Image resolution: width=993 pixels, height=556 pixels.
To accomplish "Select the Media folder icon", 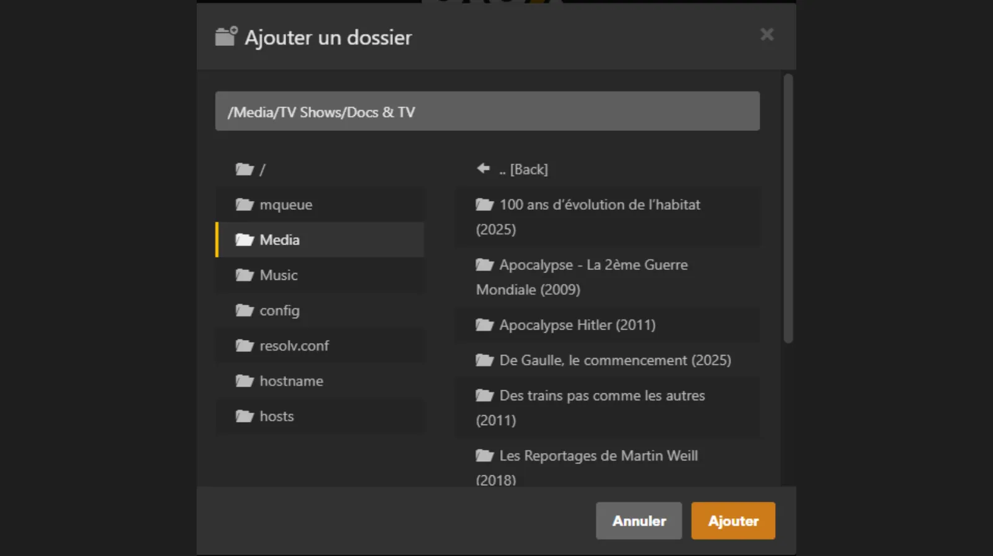I will 245,240.
